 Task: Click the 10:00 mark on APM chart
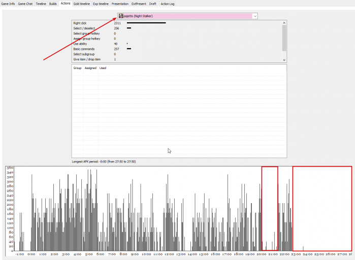click(146, 254)
